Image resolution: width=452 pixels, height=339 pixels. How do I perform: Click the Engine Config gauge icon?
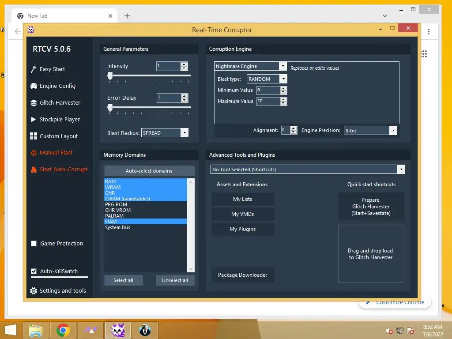point(34,86)
